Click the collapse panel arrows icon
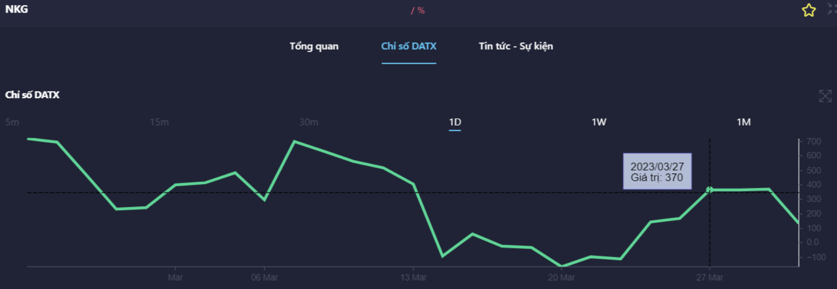This screenshot has height=289, width=837. [832, 9]
